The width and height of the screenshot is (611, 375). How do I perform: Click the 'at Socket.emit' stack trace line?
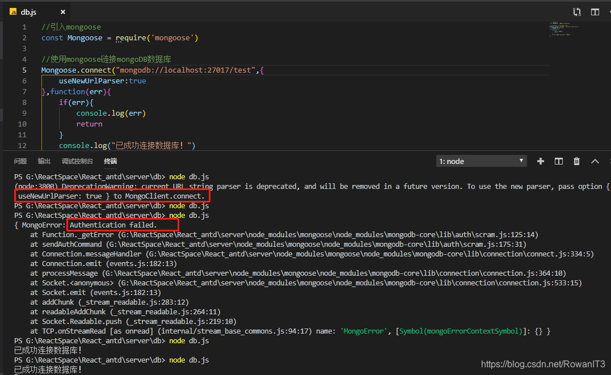[x=95, y=292]
